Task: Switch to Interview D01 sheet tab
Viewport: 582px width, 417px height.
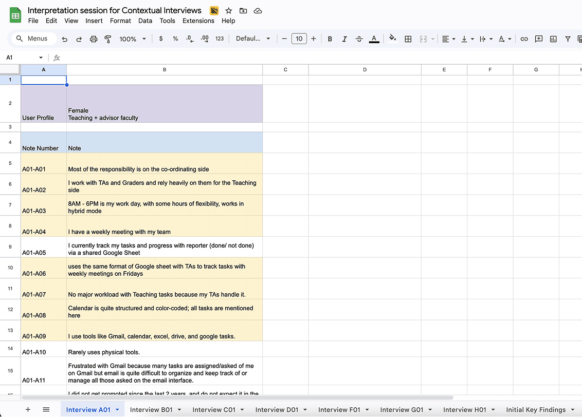Action: tap(277, 410)
